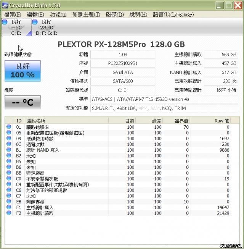Click status icon for row E8 剩餘壽命
Image resolution: width=244 pixels, height=249 pixels.
9,201
